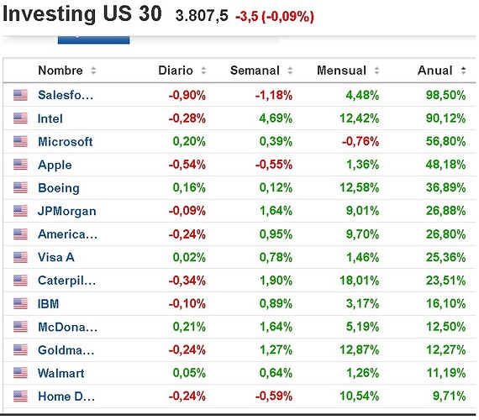Image resolution: width=479 pixels, height=420 pixels.
Task: Open the Microsoft stock link
Action: 66,142
